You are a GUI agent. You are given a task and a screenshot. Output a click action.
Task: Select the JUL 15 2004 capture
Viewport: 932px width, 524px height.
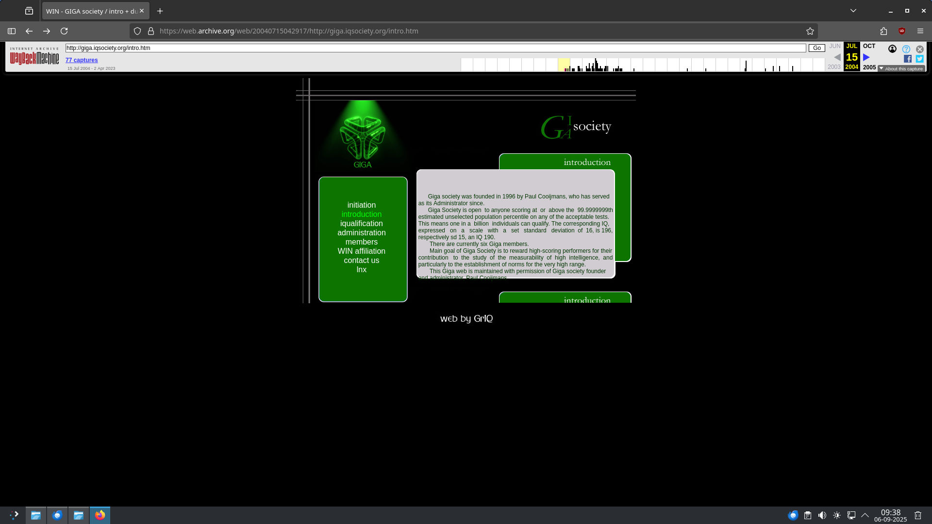(x=851, y=57)
